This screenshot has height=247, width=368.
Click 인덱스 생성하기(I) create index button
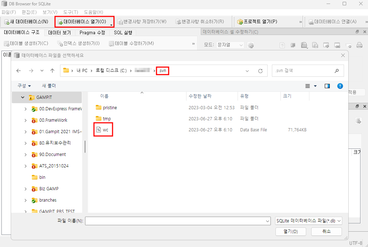[78, 44]
